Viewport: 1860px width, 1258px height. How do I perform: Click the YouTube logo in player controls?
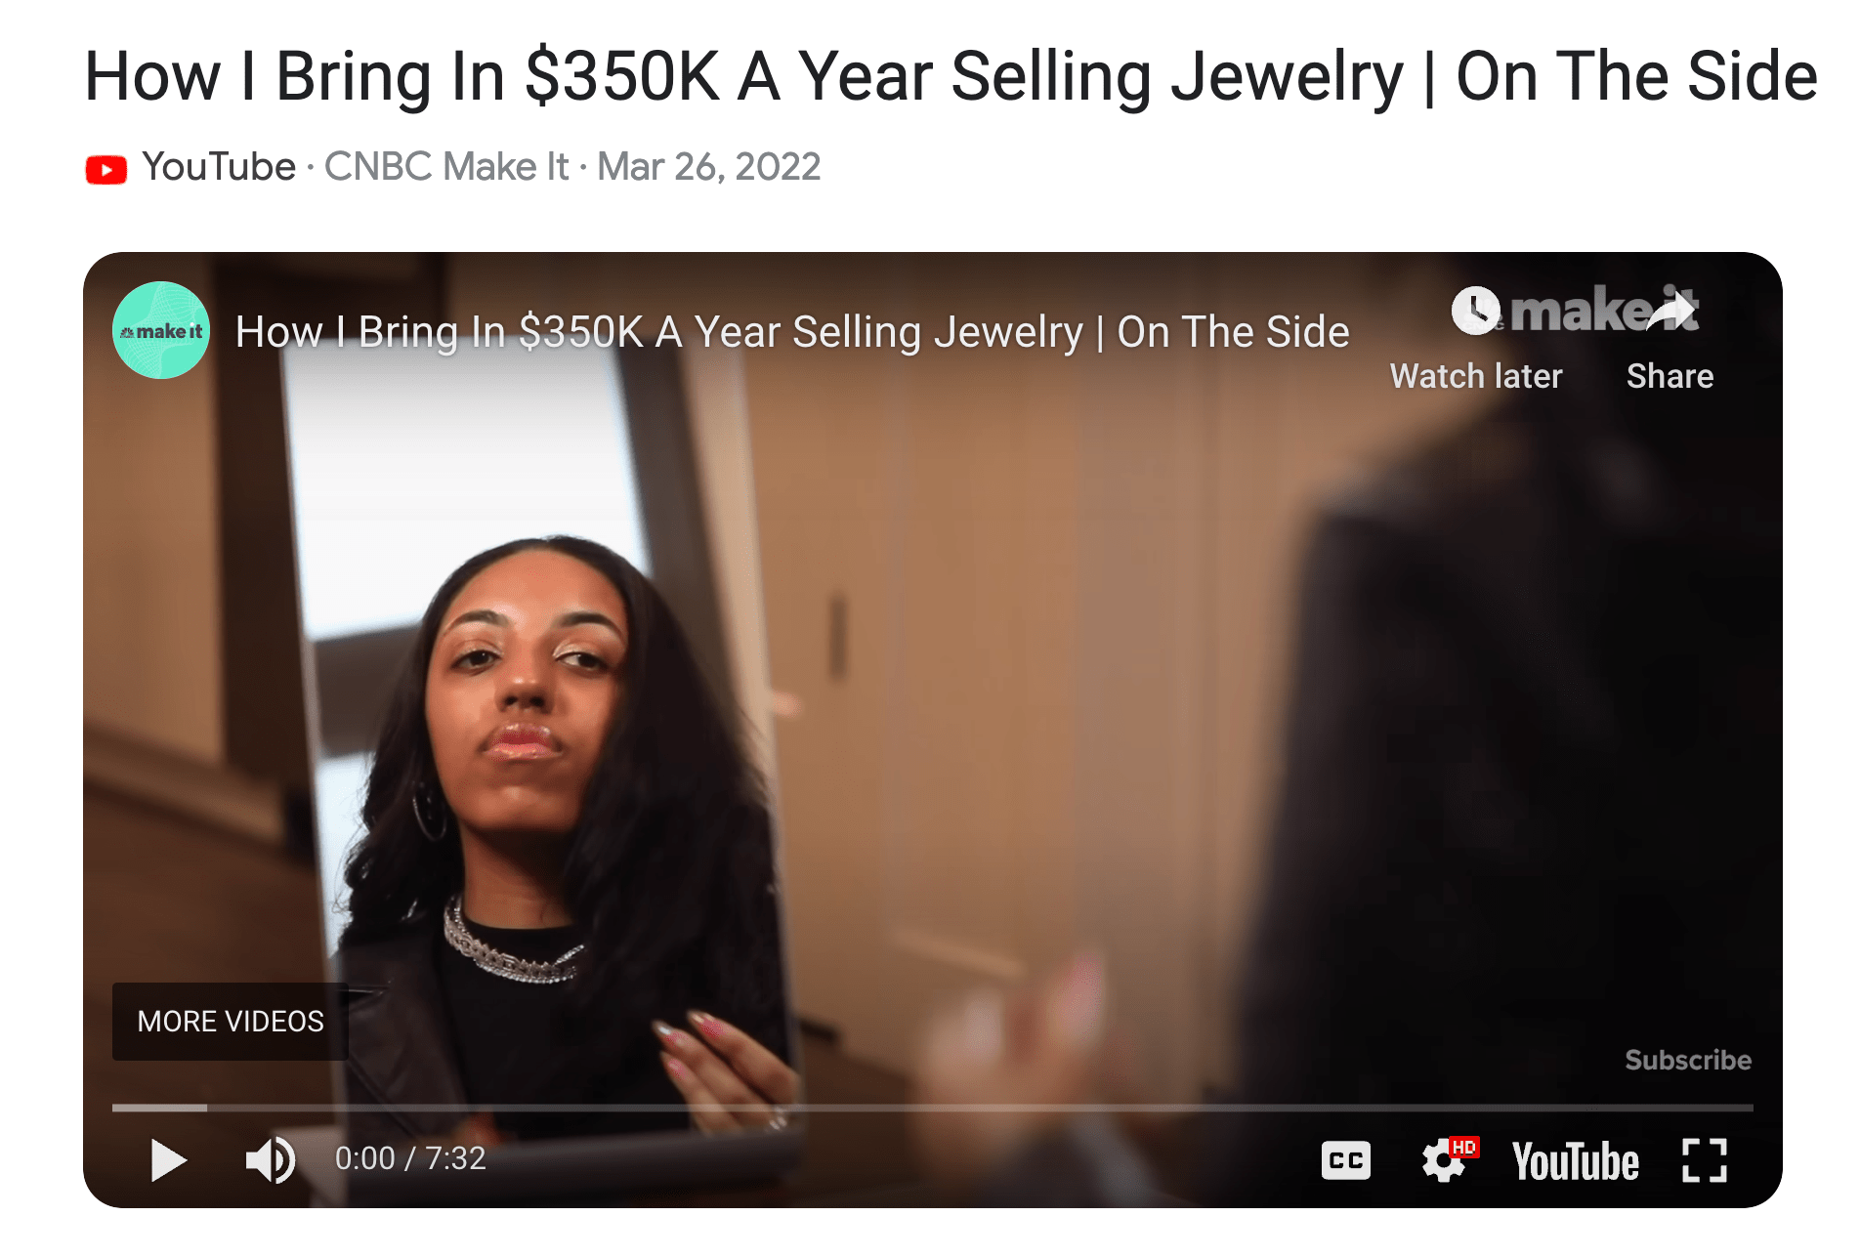[1576, 1161]
